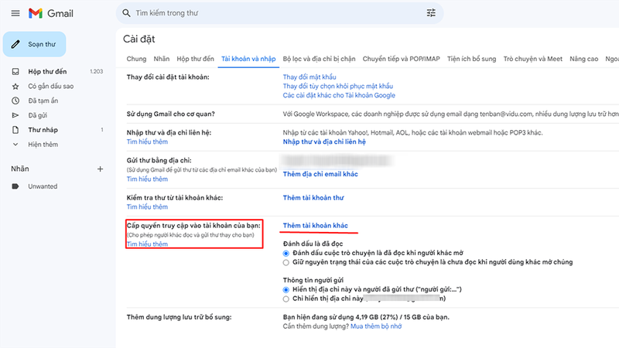Screen dimensions: 619x348
Task: Switch to the Nhãn settings tab
Action: click(x=162, y=59)
